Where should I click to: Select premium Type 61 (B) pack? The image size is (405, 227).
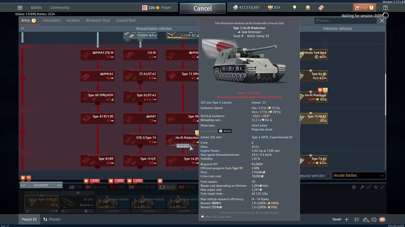(x=314, y=76)
